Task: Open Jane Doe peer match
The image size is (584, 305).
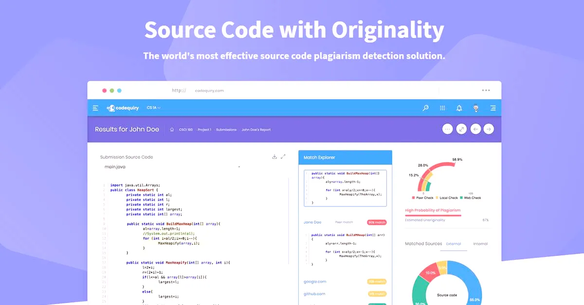Action: [312, 222]
